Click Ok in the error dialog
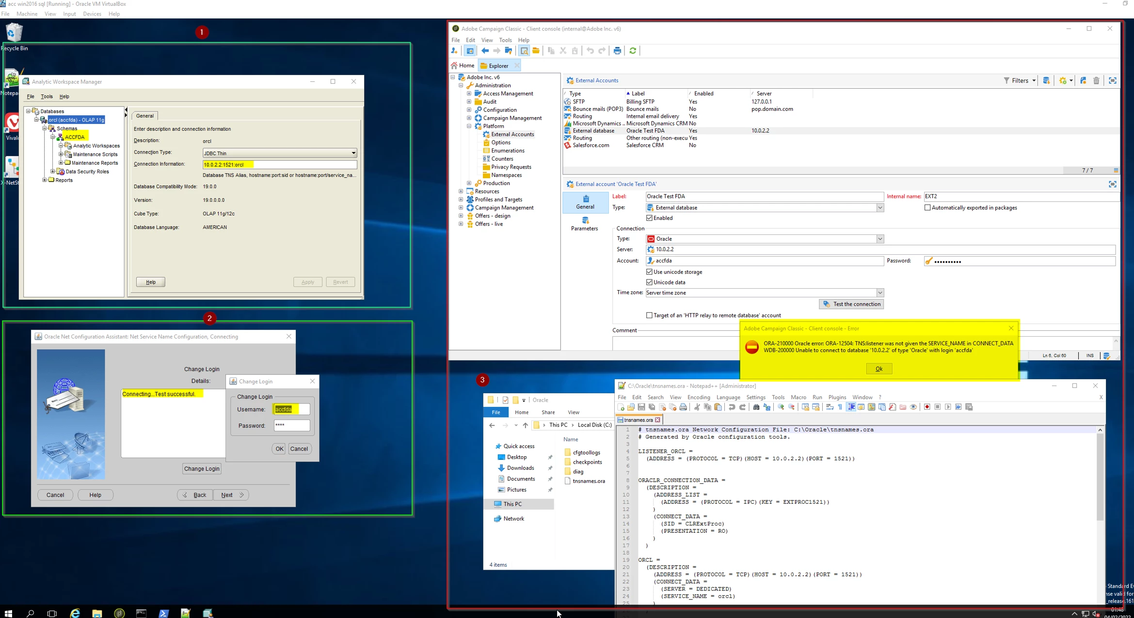1134x618 pixels. click(x=878, y=369)
